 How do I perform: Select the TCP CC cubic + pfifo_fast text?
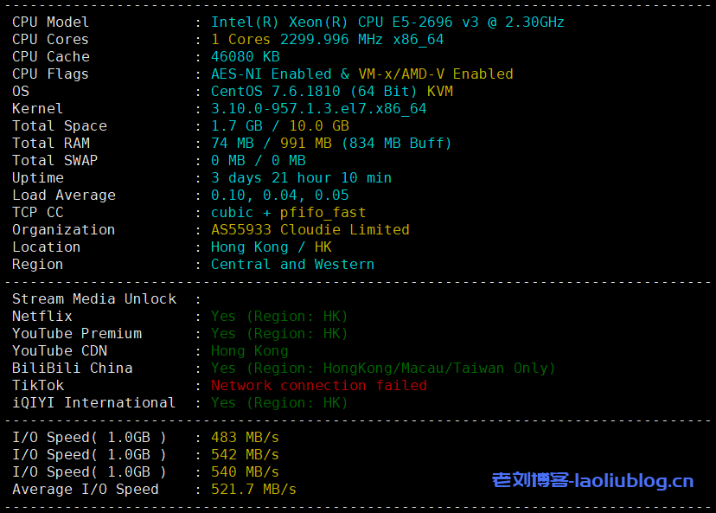coord(288,212)
